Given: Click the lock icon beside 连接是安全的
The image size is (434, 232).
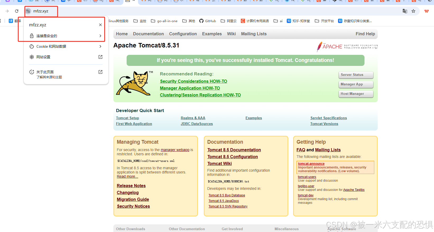Looking at the screenshot, I should coord(32,36).
